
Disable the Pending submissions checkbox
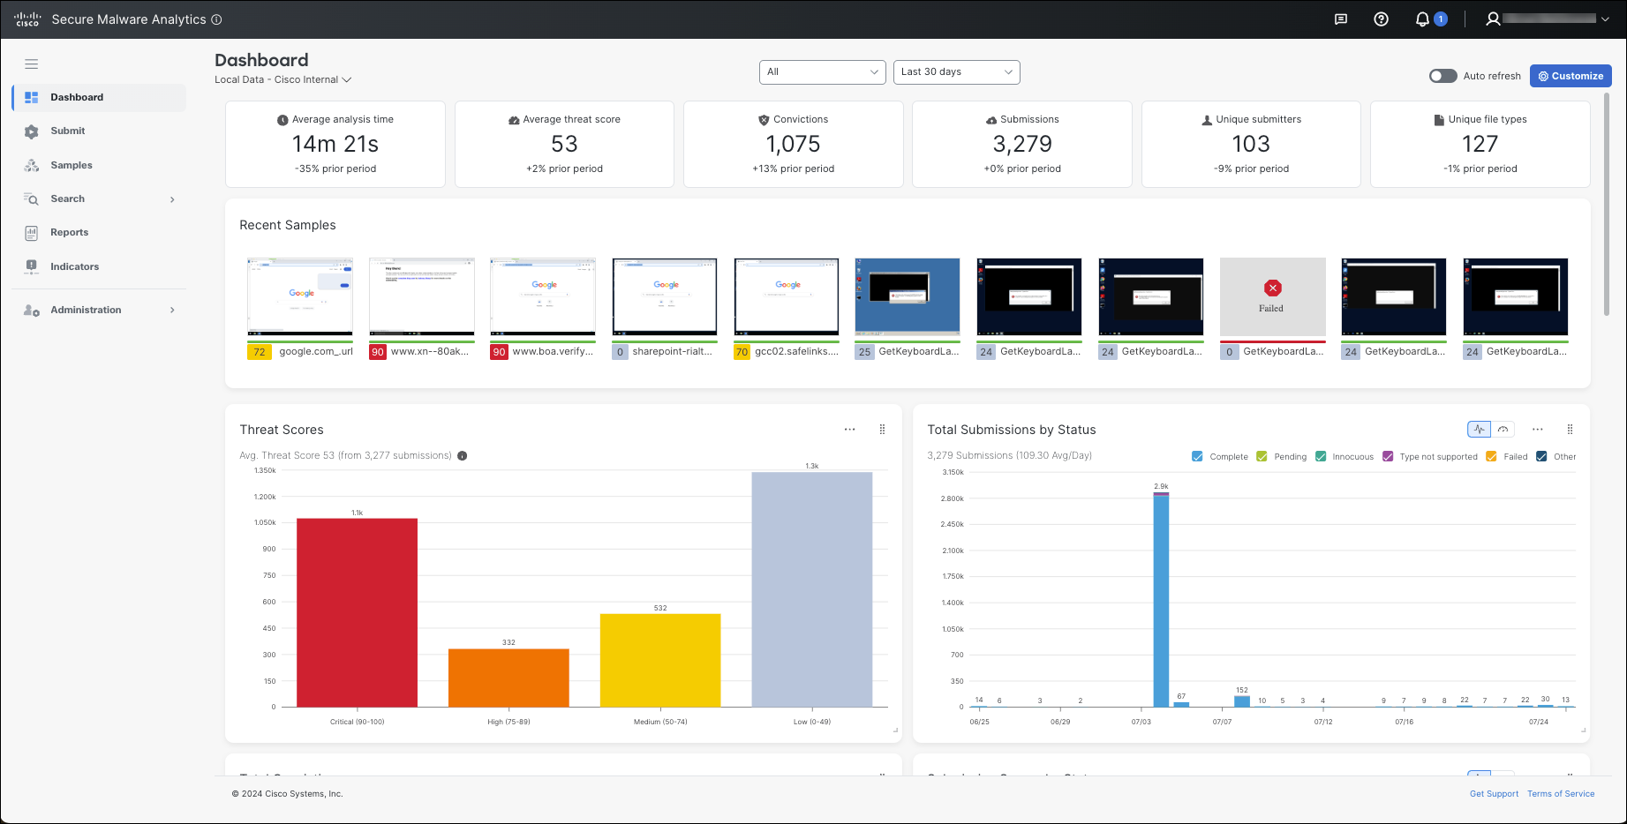pos(1260,456)
